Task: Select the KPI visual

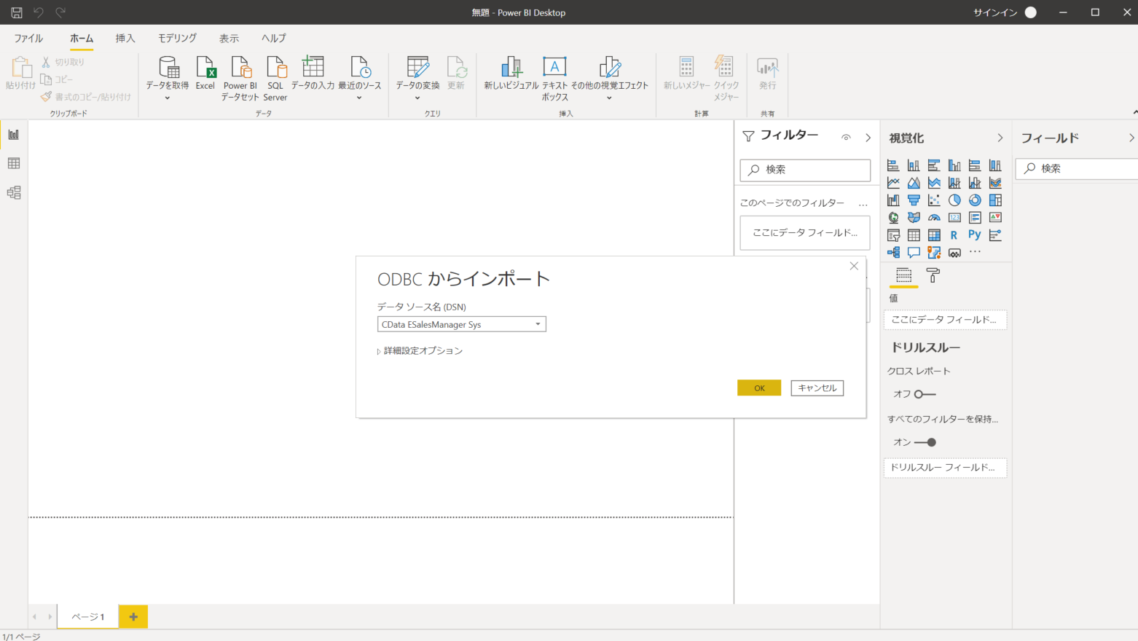Action: (x=995, y=218)
